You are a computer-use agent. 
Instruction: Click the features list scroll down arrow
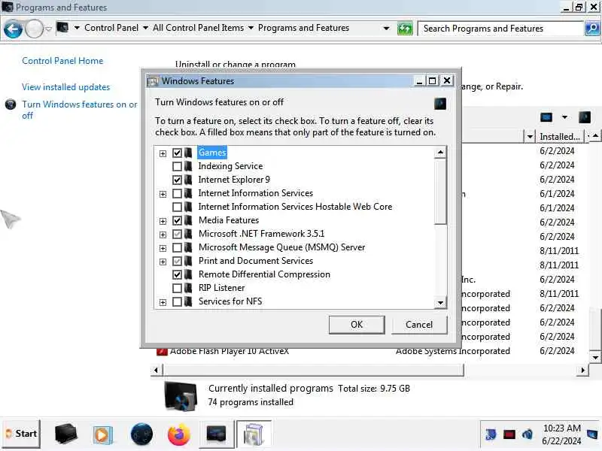440,303
